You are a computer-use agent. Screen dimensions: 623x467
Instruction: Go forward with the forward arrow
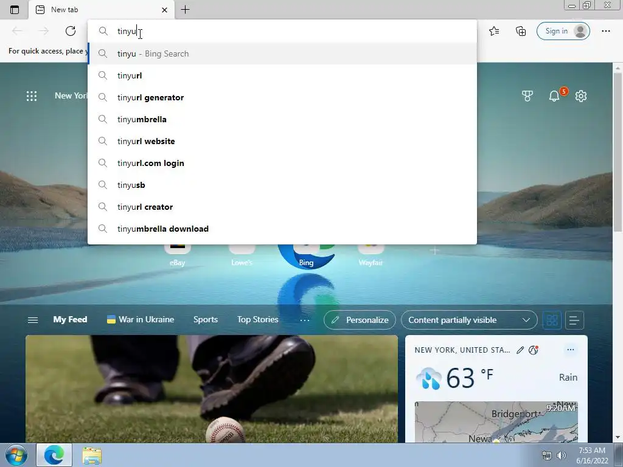[x=44, y=31]
